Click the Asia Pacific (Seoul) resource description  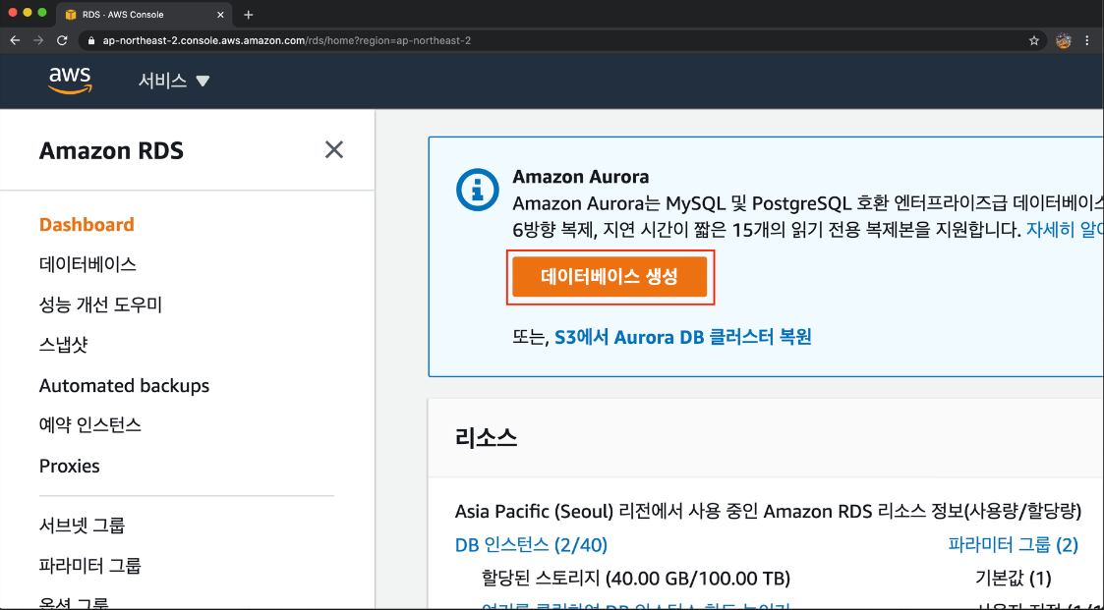click(768, 512)
